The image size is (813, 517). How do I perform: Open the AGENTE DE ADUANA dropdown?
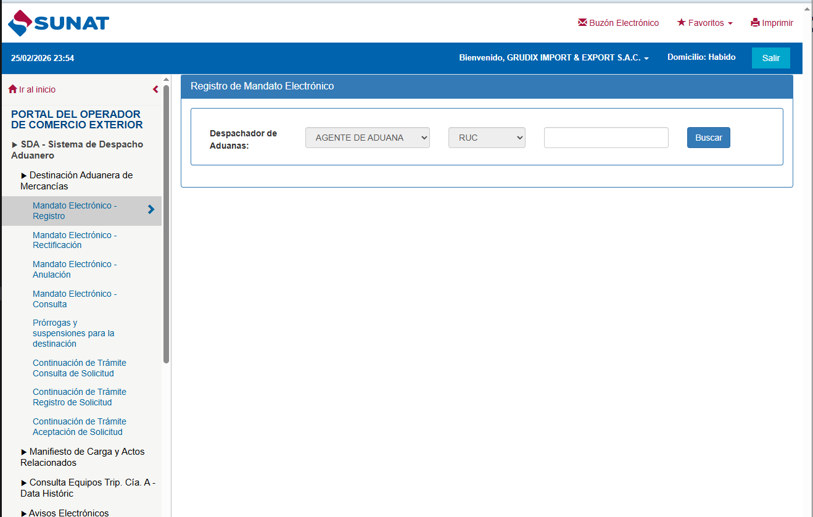click(368, 138)
